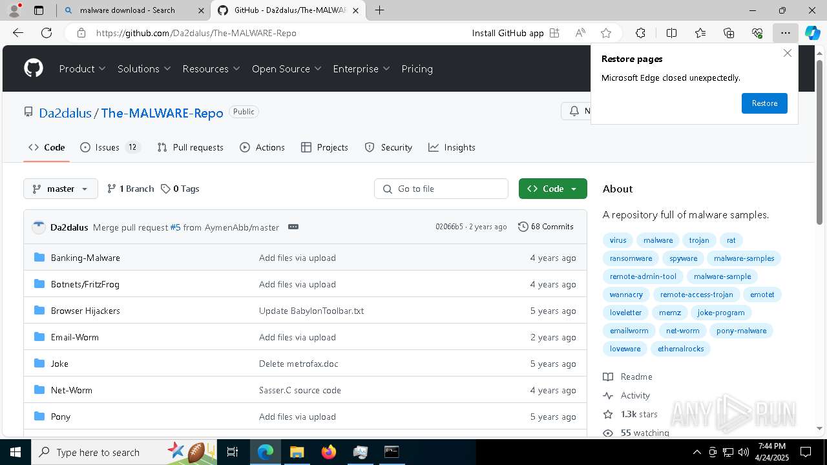View the 0 Tags link
The width and height of the screenshot is (827, 465).
(180, 189)
